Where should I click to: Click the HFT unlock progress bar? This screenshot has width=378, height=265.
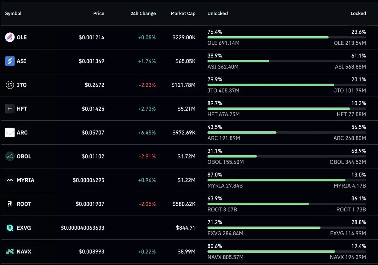[287, 109]
